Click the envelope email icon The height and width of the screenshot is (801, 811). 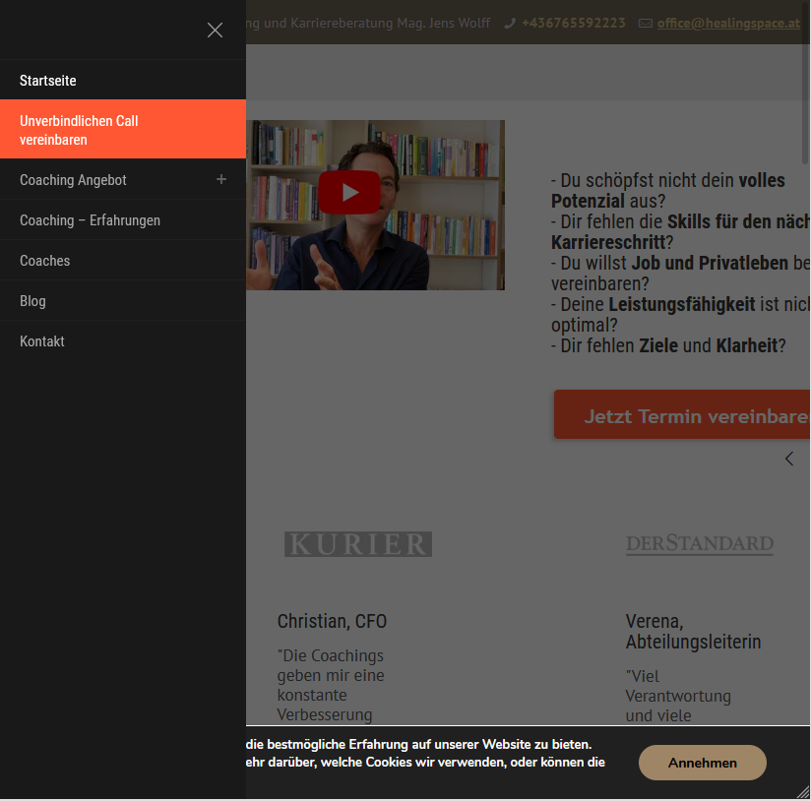pyautogui.click(x=645, y=24)
